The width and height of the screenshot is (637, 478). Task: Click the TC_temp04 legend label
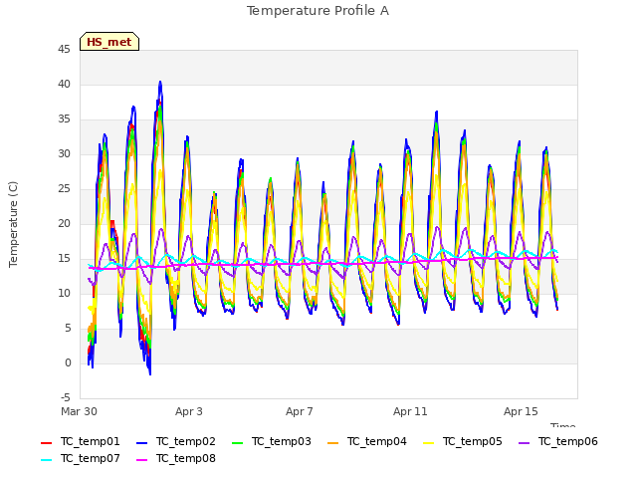pyautogui.click(x=376, y=441)
